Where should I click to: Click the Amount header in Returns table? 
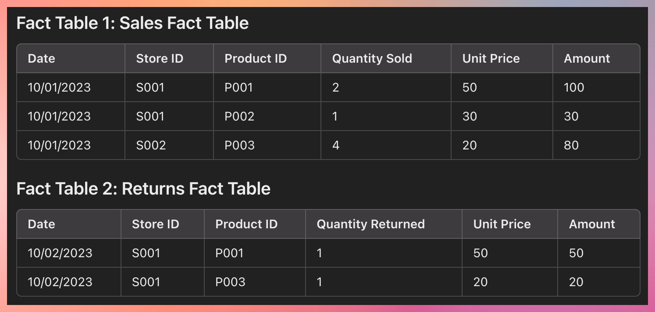tap(591, 224)
